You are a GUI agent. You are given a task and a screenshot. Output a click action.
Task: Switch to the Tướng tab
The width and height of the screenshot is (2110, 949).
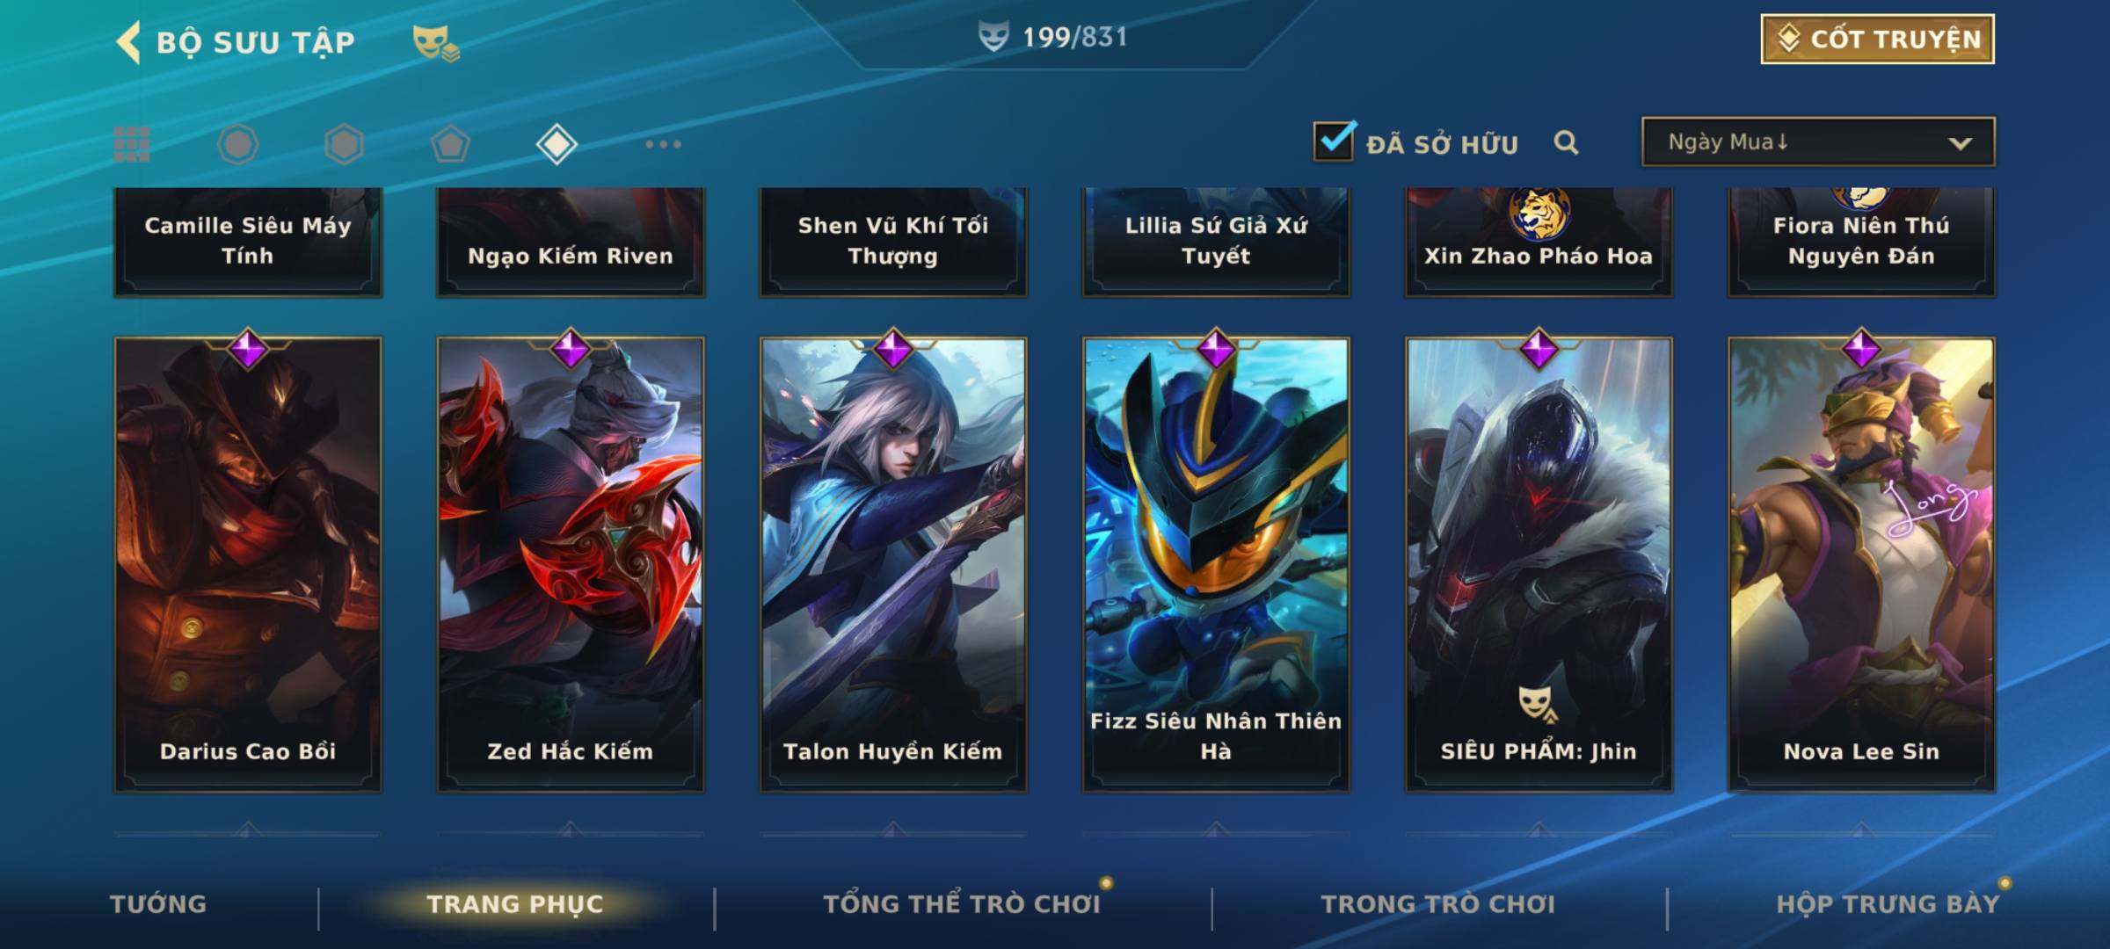pyautogui.click(x=158, y=904)
